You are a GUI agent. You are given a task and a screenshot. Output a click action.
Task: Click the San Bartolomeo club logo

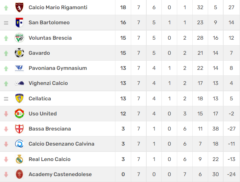click(19, 22)
